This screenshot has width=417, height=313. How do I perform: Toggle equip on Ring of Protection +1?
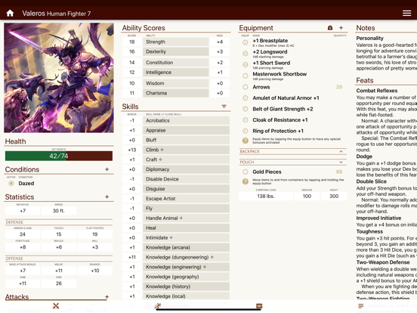[x=246, y=131]
